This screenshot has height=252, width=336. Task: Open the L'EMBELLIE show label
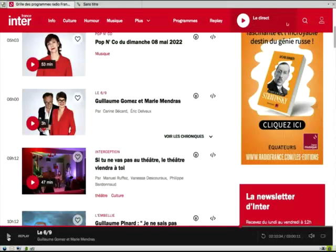105,215
